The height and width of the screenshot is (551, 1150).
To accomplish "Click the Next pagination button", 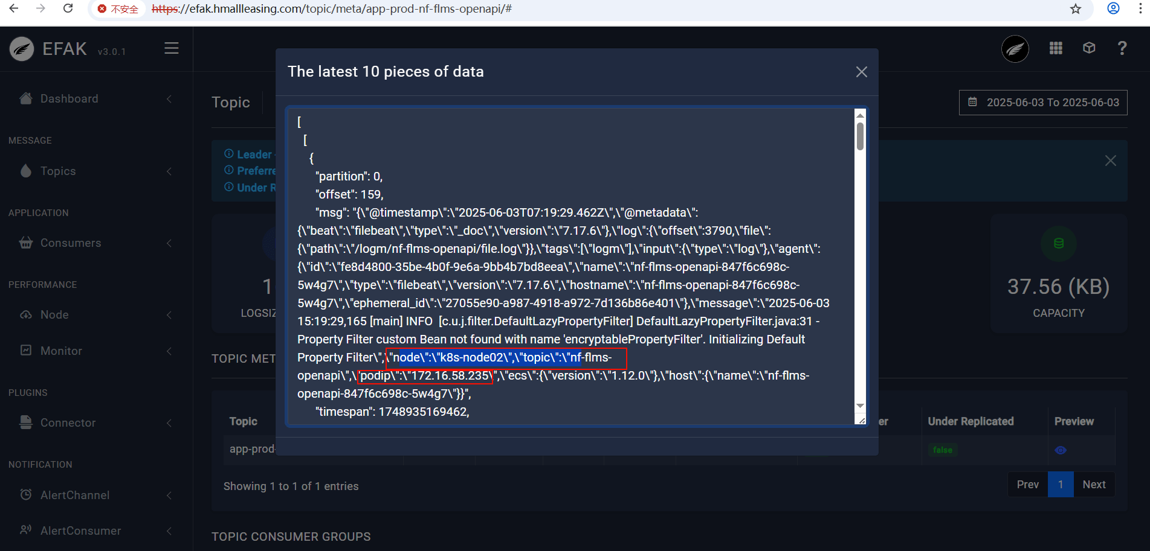I will pos(1094,485).
